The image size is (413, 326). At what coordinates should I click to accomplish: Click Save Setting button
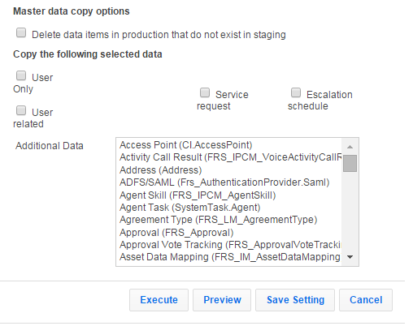coord(295,300)
